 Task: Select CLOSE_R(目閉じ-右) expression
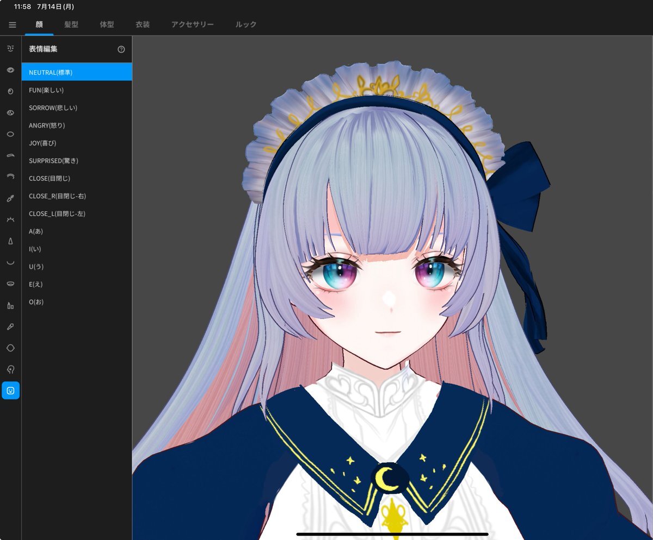(77, 196)
